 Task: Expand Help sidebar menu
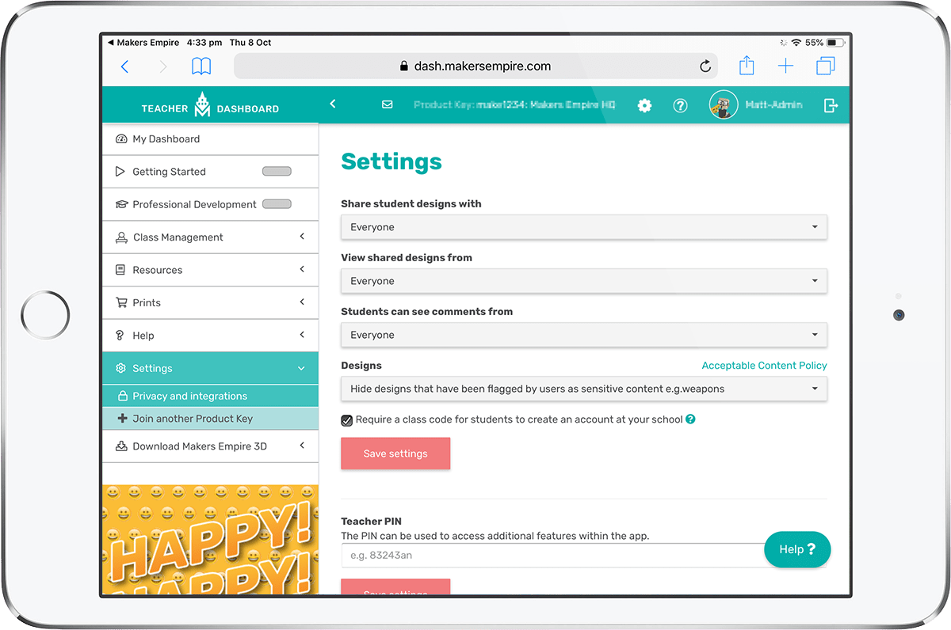210,336
